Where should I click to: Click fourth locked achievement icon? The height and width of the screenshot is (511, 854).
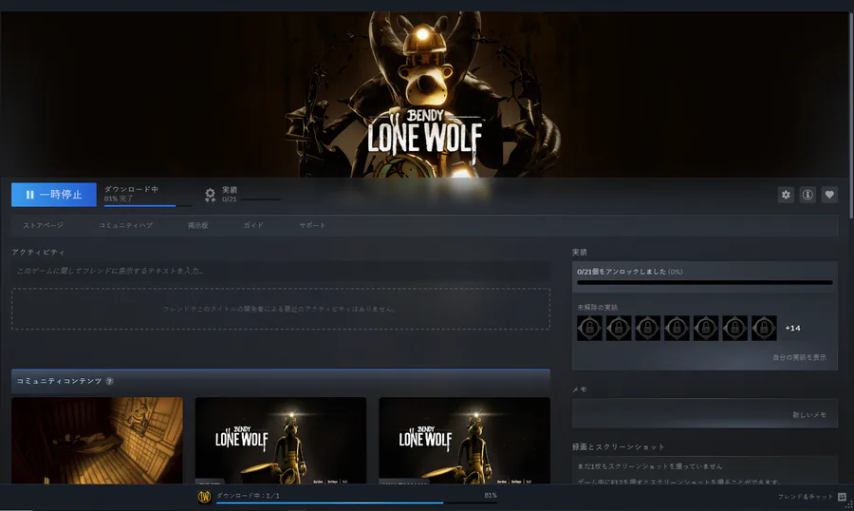(677, 329)
